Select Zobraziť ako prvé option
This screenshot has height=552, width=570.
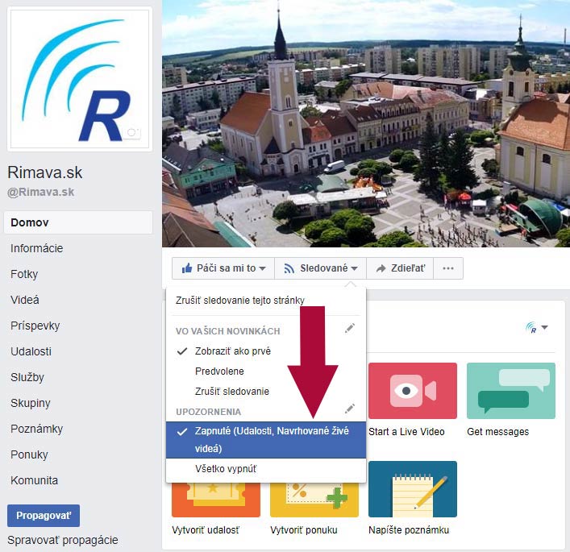point(232,351)
